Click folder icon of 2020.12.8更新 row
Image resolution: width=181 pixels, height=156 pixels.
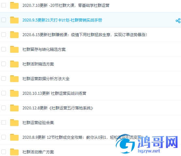click(14, 108)
